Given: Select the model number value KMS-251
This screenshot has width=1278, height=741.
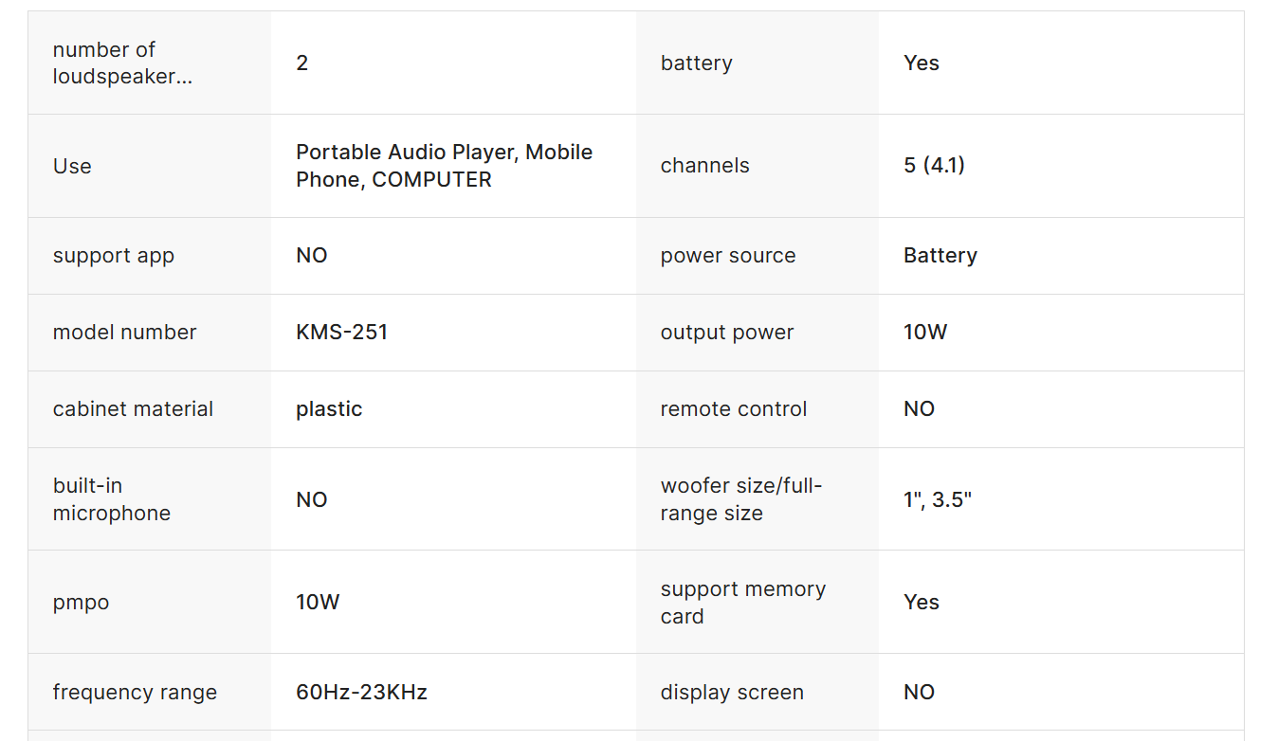Looking at the screenshot, I should click(341, 333).
